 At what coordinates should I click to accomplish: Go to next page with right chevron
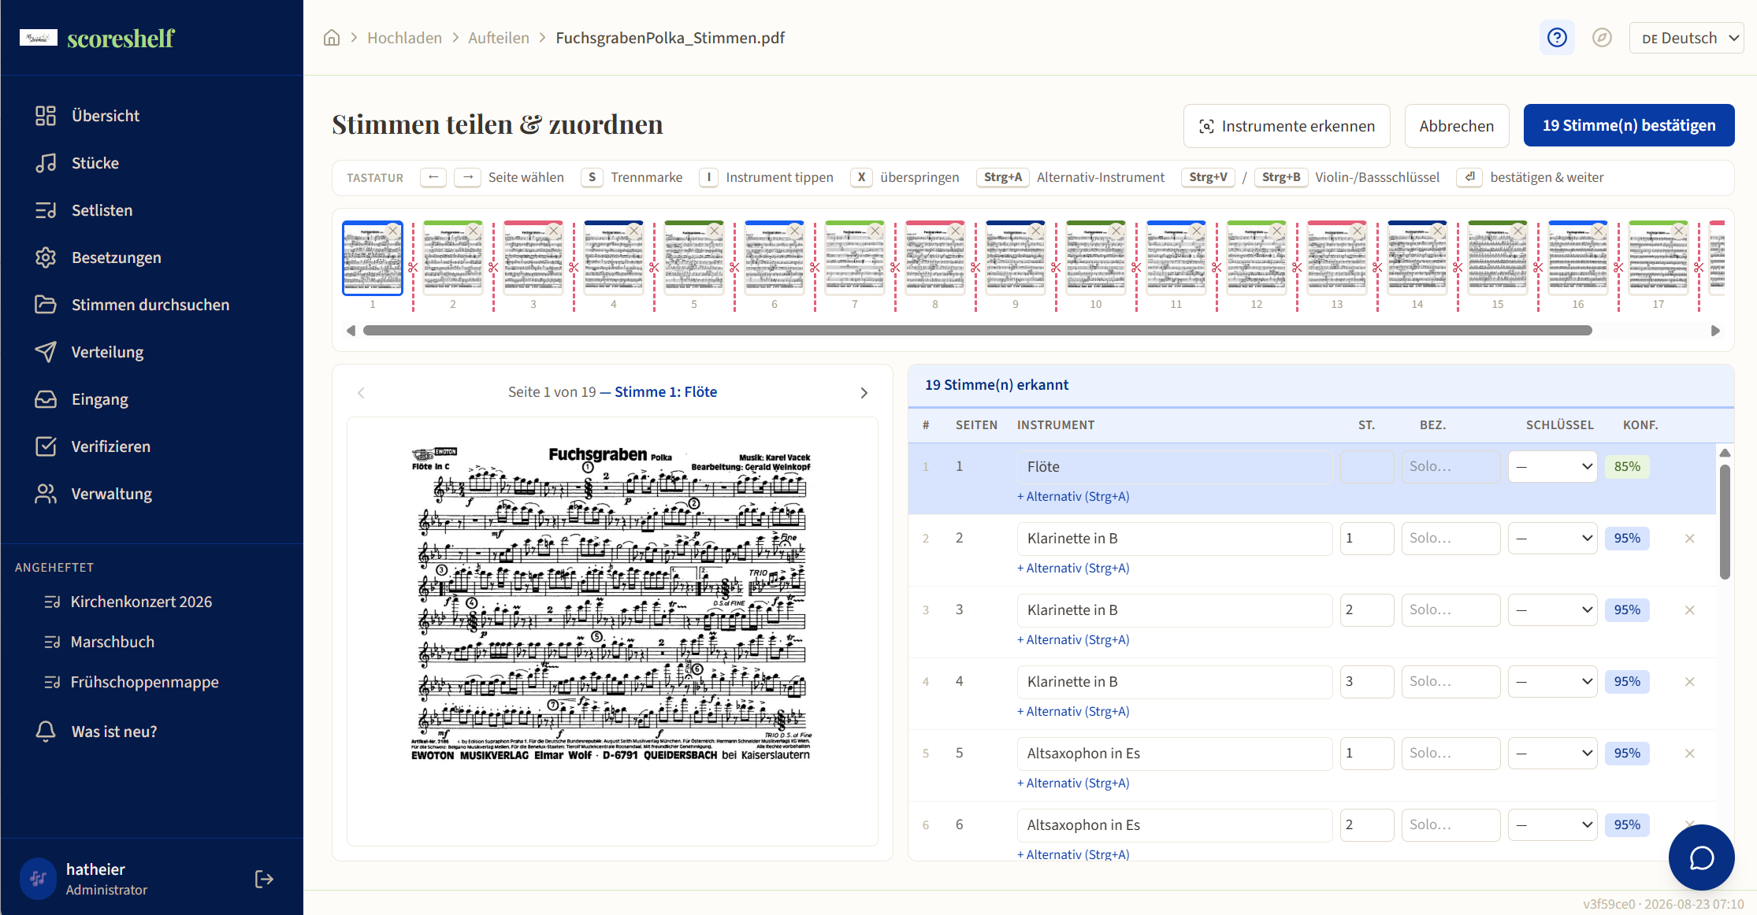tap(864, 392)
